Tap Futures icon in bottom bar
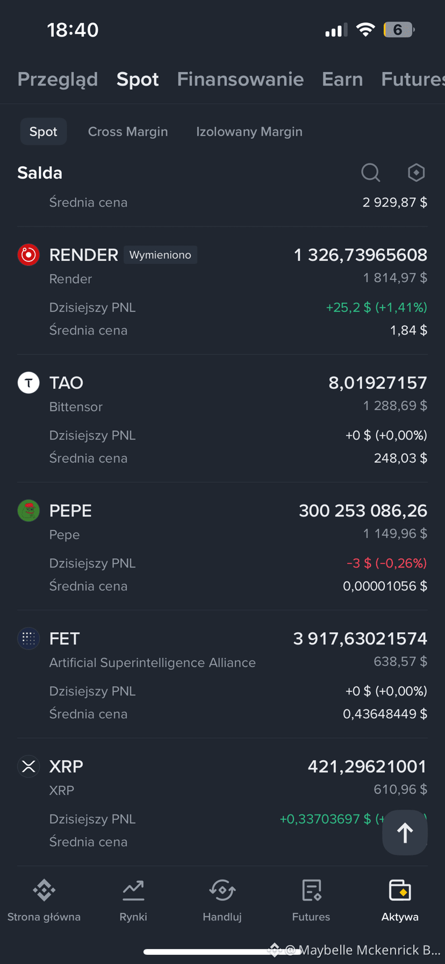 tap(311, 890)
